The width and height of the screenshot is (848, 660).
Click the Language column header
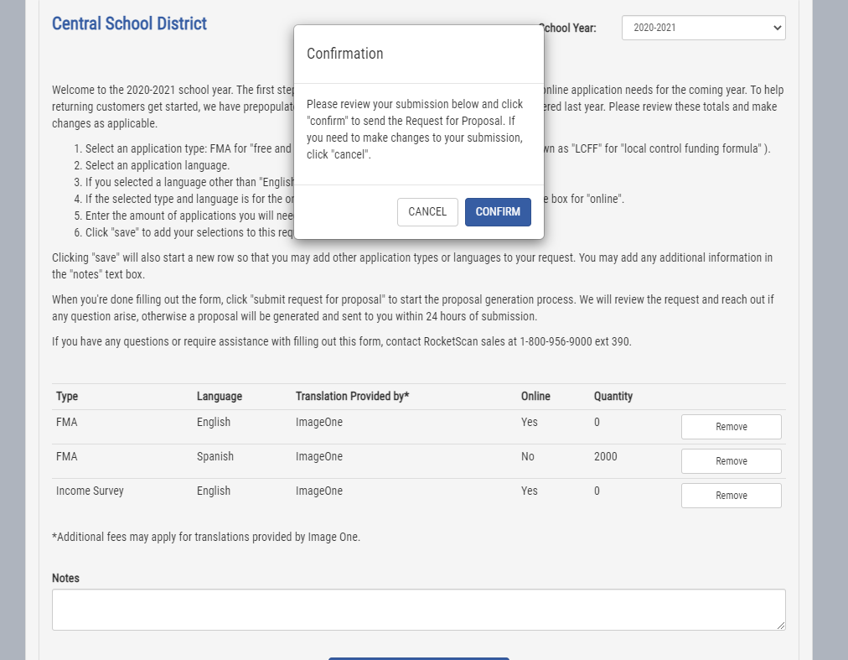click(220, 397)
